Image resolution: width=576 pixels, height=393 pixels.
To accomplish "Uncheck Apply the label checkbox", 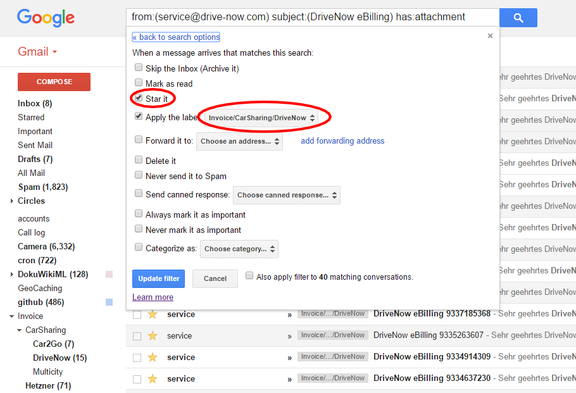I will [139, 116].
